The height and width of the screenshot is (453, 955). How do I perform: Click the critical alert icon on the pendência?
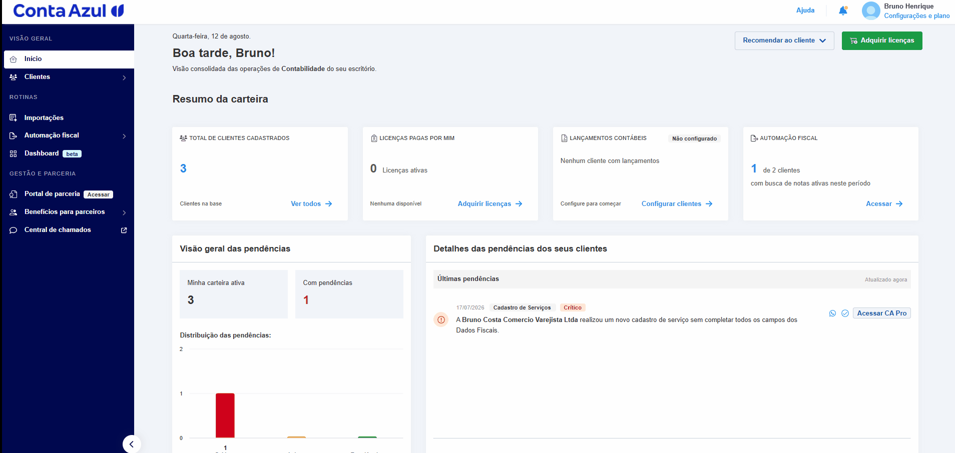441,319
